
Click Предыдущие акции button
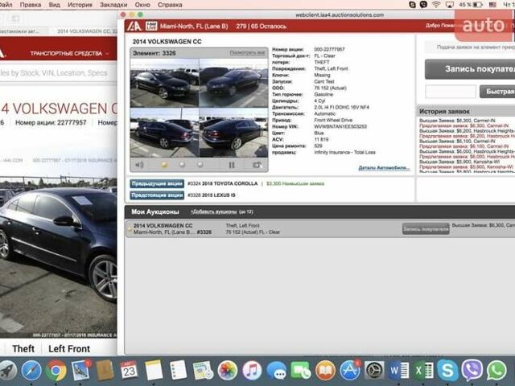157,183
